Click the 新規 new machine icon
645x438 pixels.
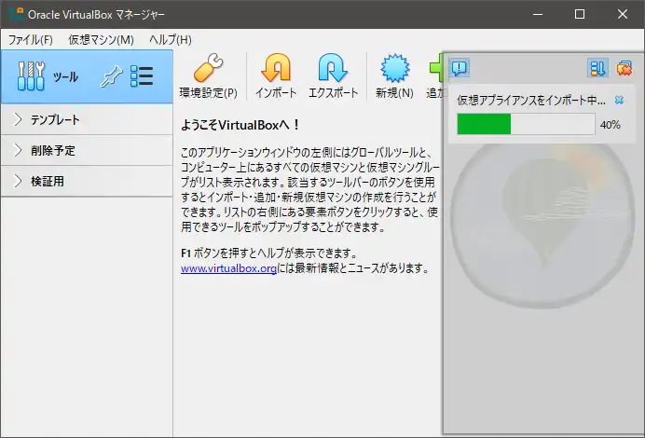[x=394, y=68]
